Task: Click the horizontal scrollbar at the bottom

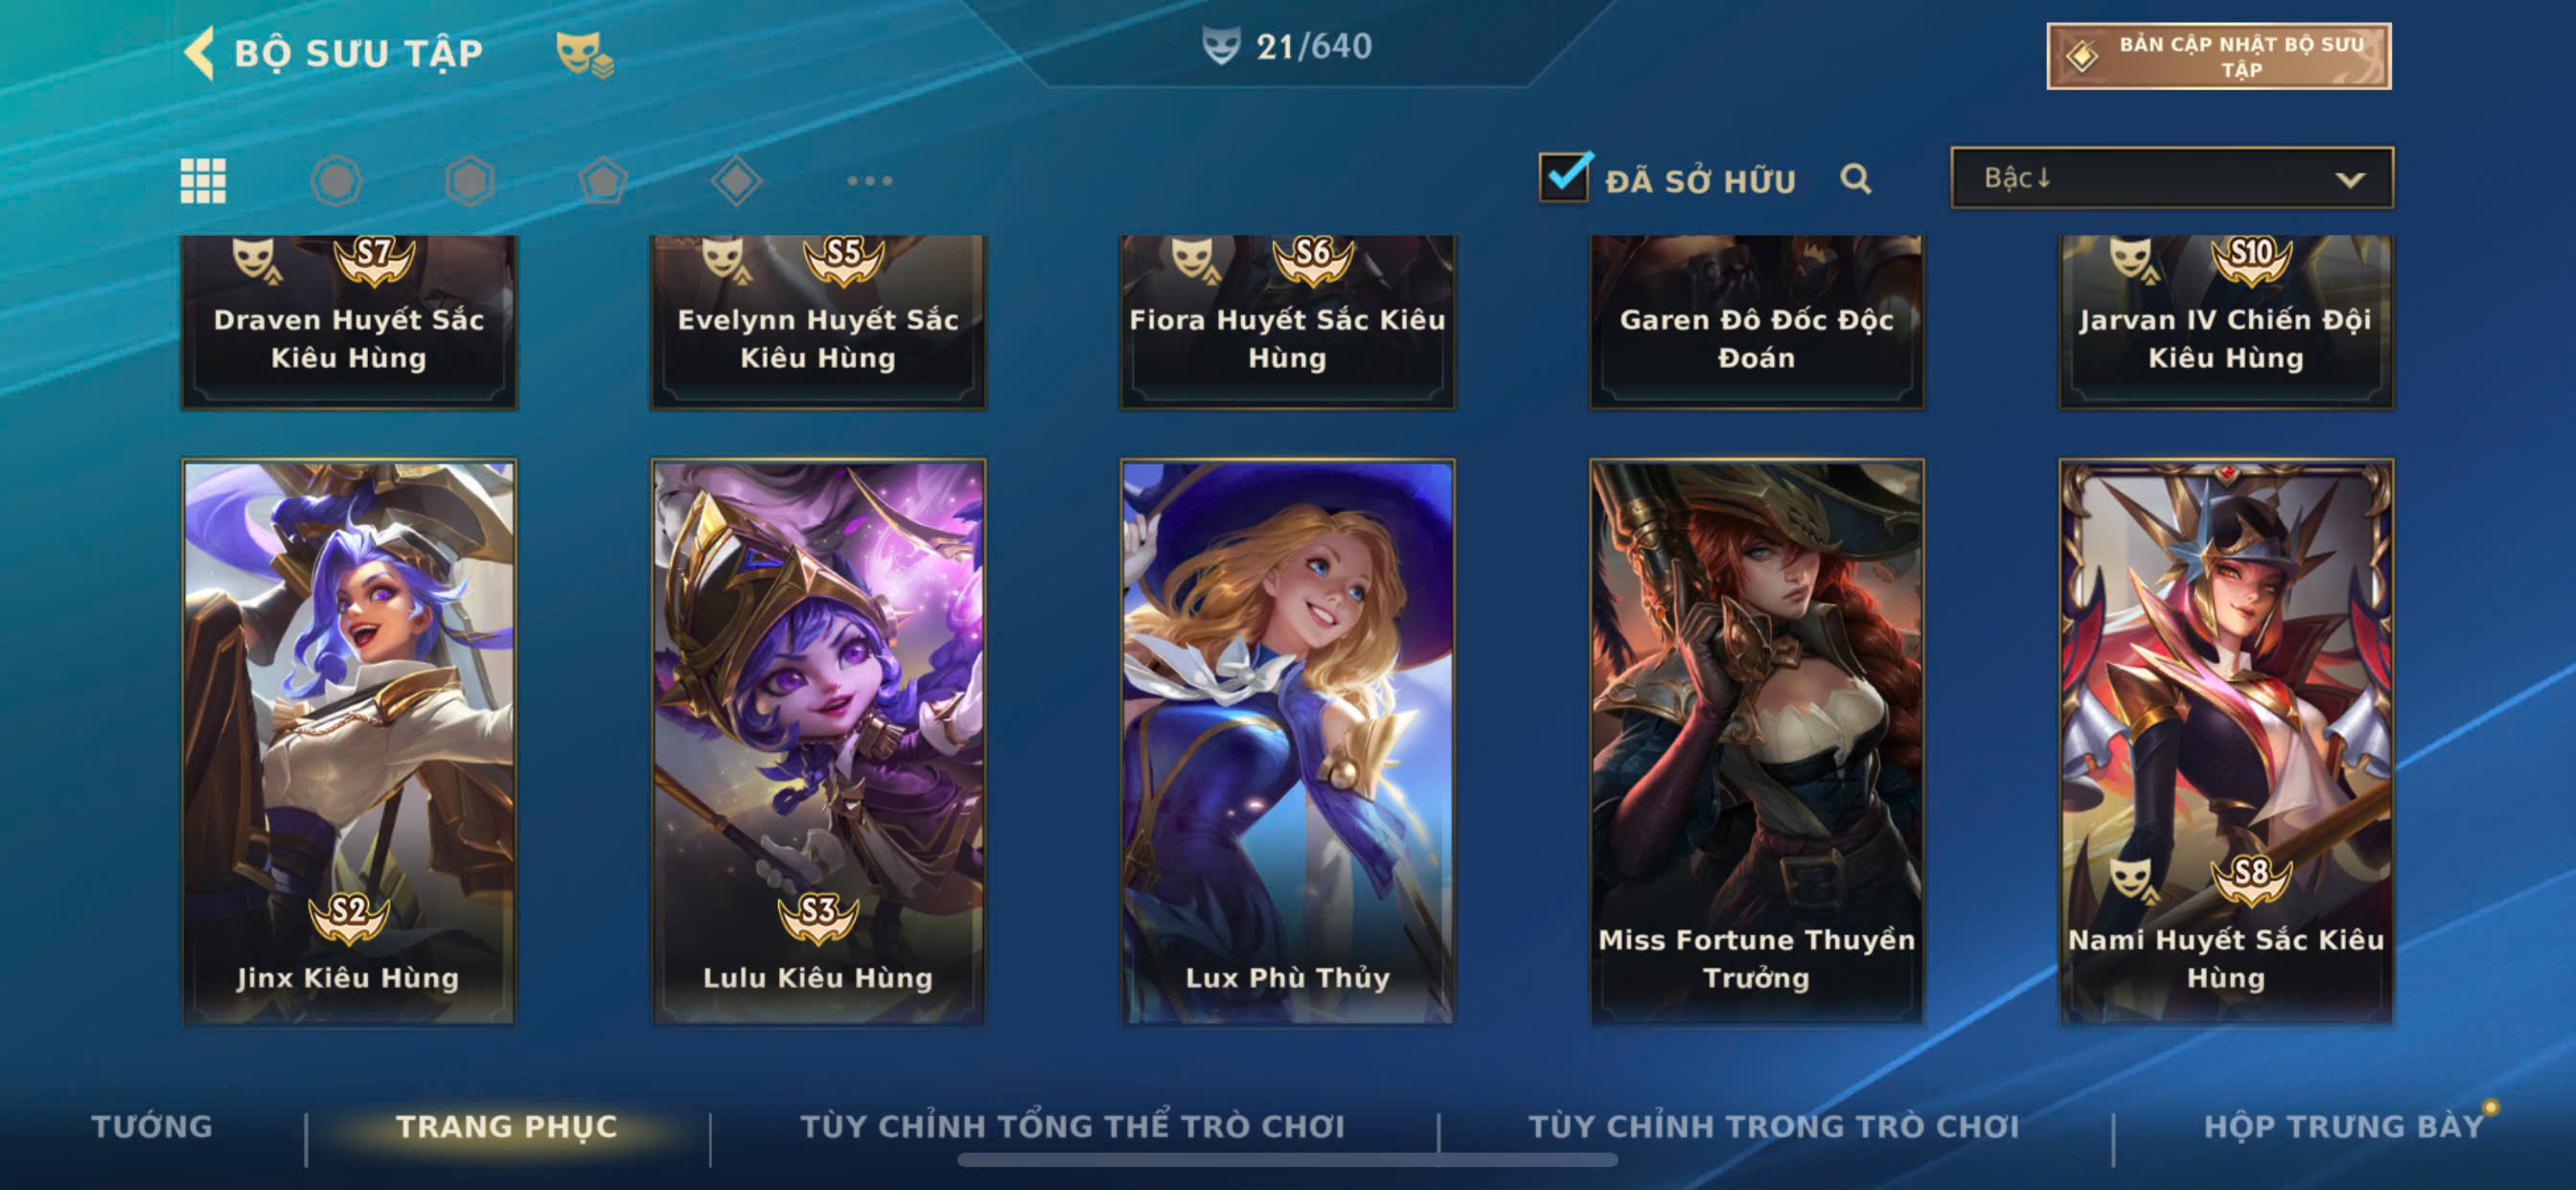Action: click(x=1287, y=1160)
